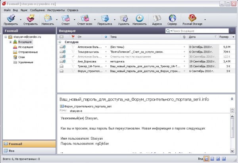This screenshot has width=238, height=163.
Task: Click the Отправить toolbar icon
Action: click(31, 19)
